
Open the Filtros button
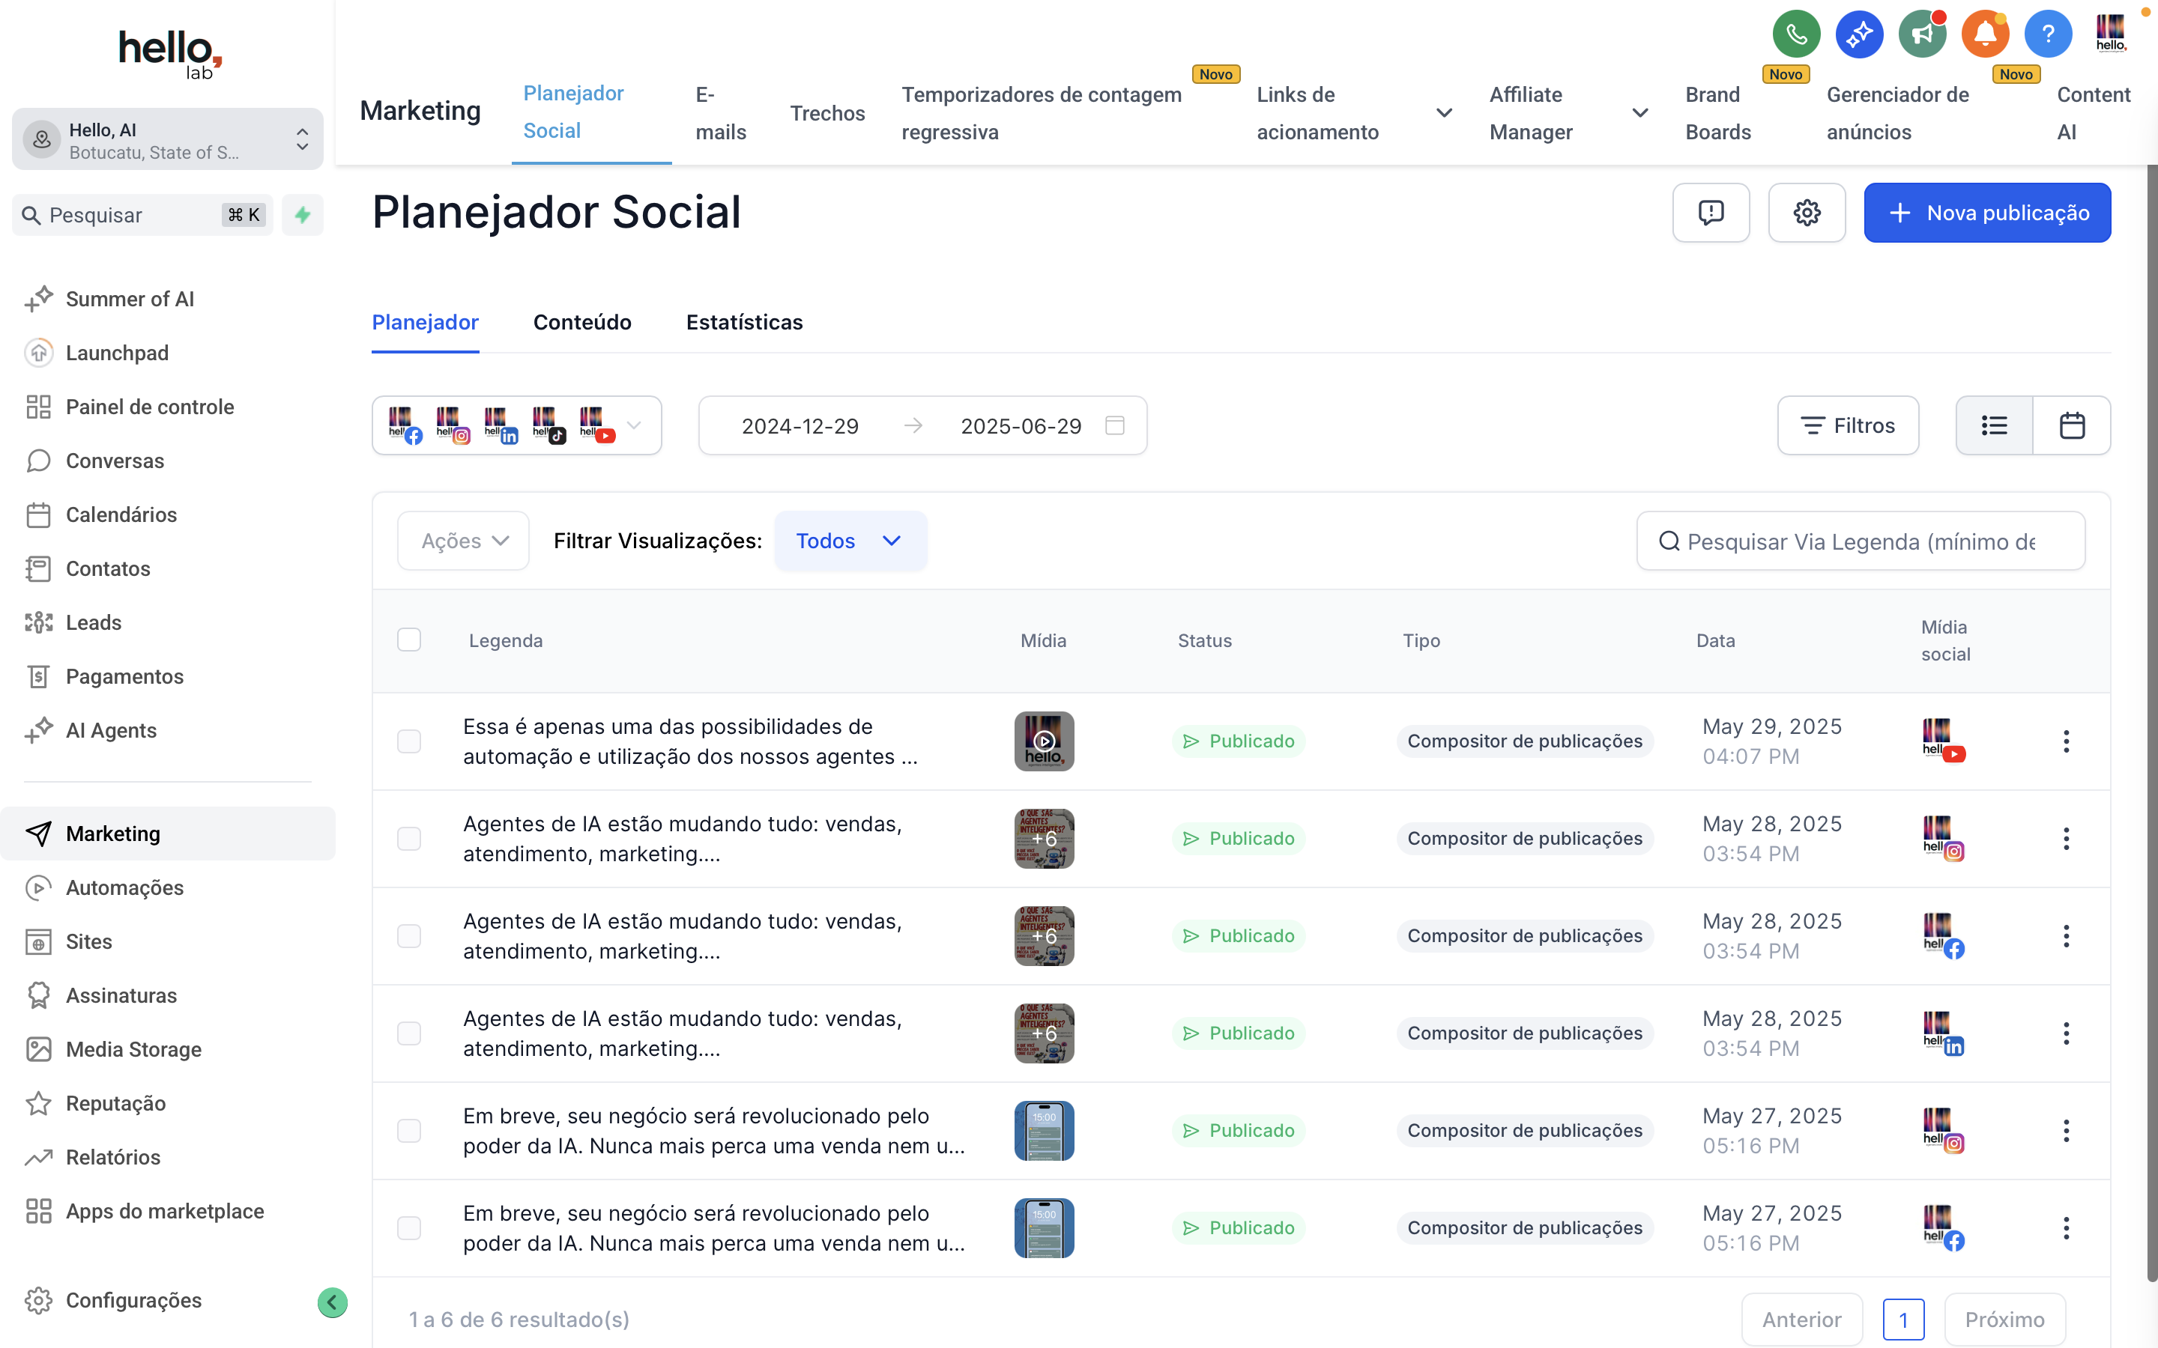1848,425
